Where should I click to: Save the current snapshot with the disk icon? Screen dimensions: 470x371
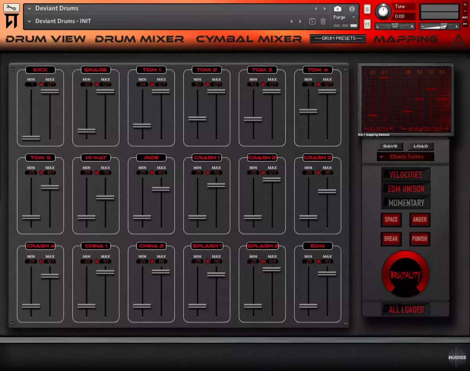click(312, 21)
